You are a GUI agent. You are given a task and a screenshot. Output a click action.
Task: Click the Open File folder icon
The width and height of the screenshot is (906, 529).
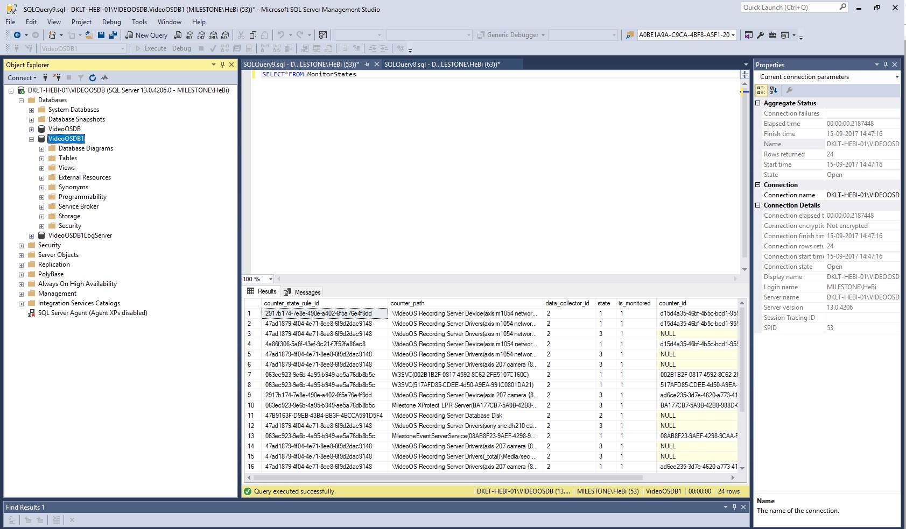coord(89,35)
